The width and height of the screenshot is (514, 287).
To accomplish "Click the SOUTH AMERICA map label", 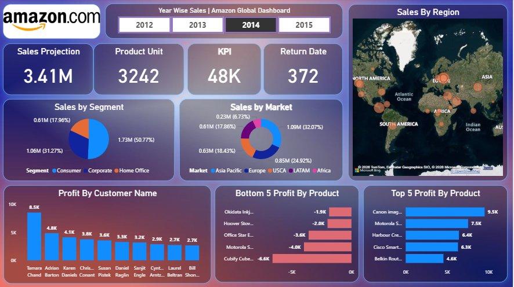I will coord(399,124).
